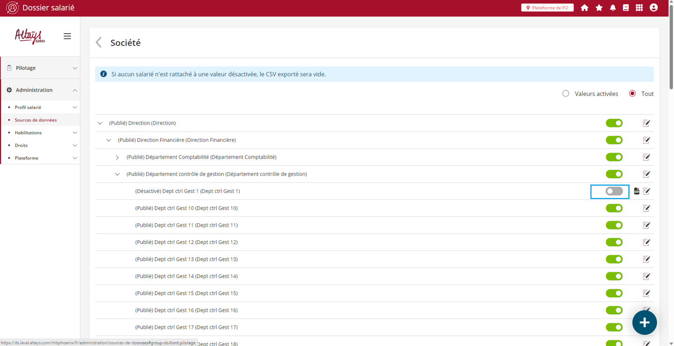Click the page vertical scrollbar

pyautogui.click(x=671, y=140)
